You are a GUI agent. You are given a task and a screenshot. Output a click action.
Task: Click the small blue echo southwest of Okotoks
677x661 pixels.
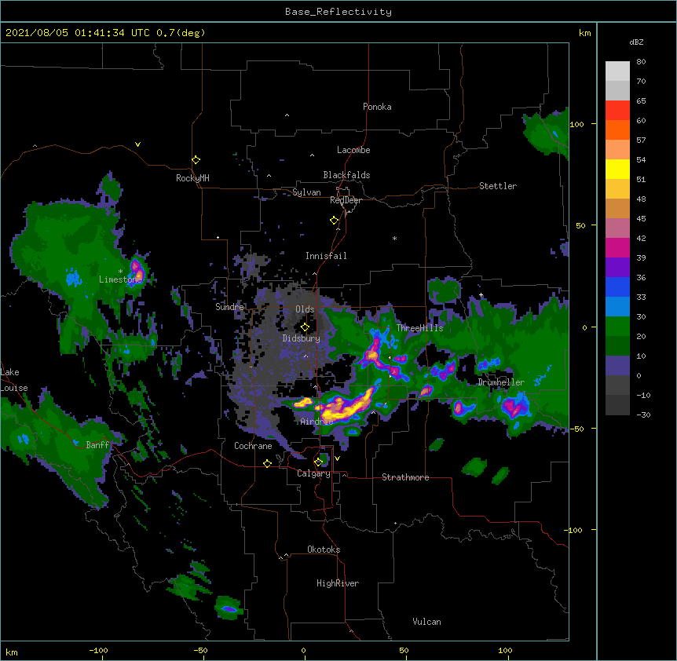[x=229, y=609]
